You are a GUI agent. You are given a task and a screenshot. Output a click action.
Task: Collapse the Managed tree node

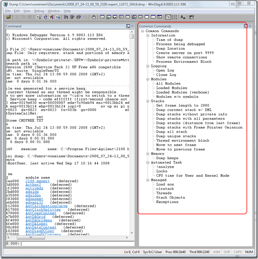tap(147, 180)
